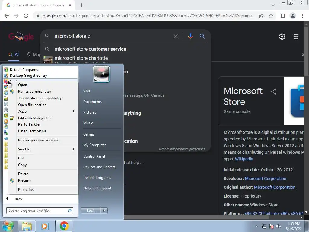309x232 pixels.
Task: Open the tab search chevron in Chrome
Action: tap(273, 5)
